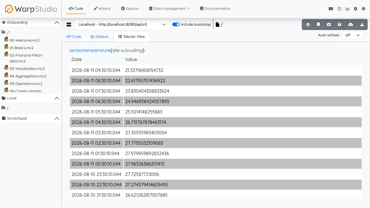This screenshot has width=370, height=208.
Task: Click the Scratchpad clock icon
Action: [4, 118]
